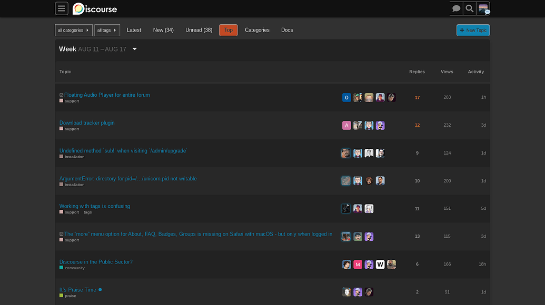Click the pink 'M' poster avatar

(358, 265)
